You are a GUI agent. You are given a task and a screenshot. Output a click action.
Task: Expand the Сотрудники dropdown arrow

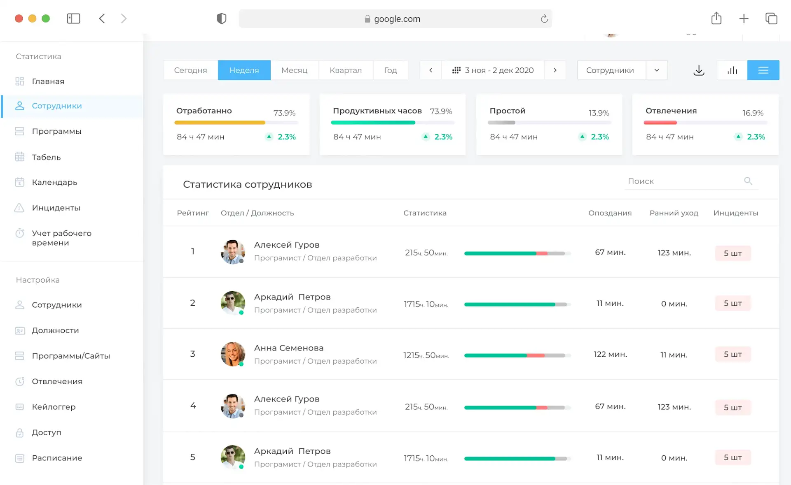pyautogui.click(x=657, y=70)
